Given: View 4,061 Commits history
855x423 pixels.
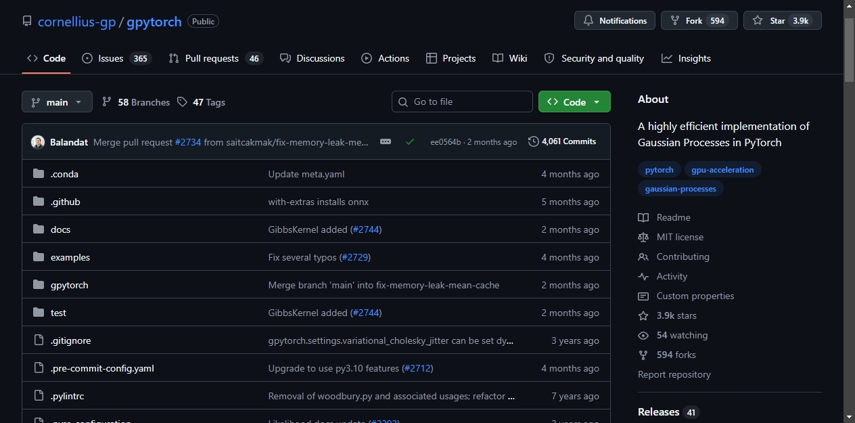Looking at the screenshot, I should coord(562,141).
